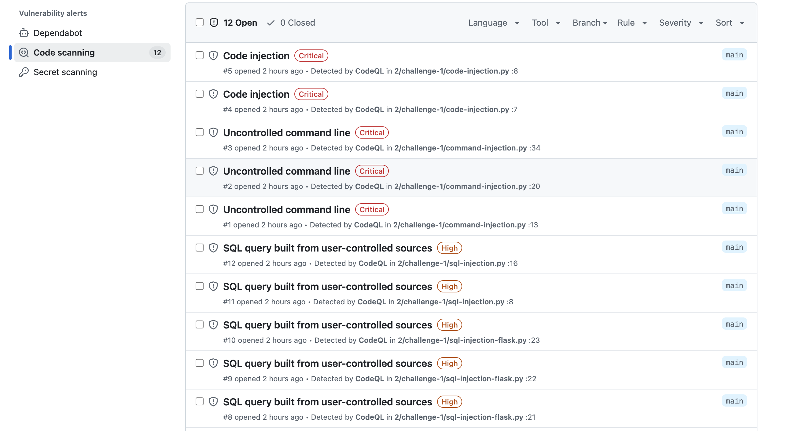Expand the Severity filter dropdown
Image resolution: width=799 pixels, height=431 pixels.
coord(680,23)
